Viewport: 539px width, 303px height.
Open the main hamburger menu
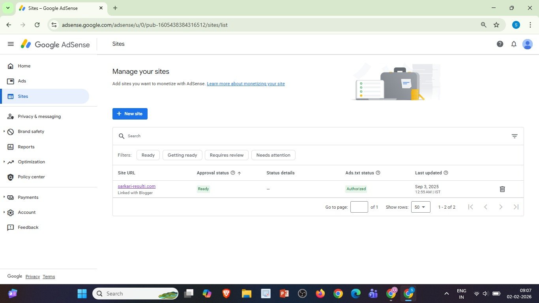pos(11,44)
